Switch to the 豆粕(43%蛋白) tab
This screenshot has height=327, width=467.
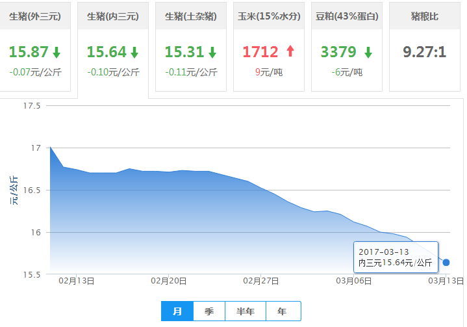347,16
